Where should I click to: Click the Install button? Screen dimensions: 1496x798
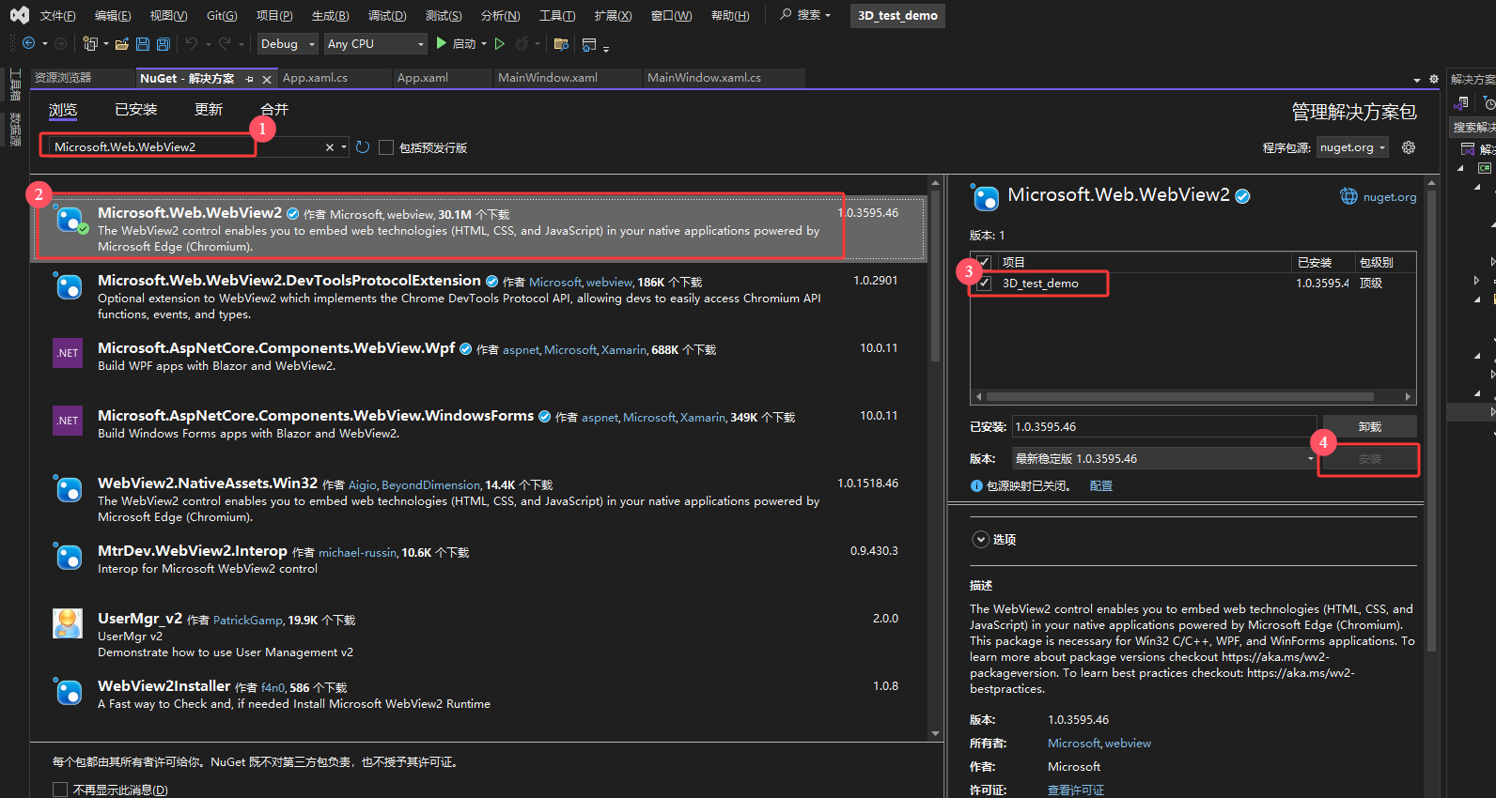tap(1369, 459)
